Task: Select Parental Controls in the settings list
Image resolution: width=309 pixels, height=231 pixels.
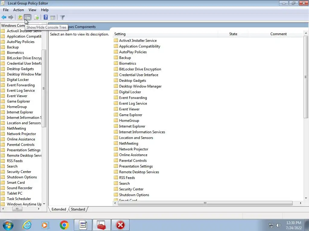Action: [133, 161]
